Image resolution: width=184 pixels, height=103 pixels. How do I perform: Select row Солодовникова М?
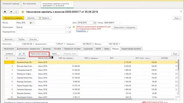[91, 70]
